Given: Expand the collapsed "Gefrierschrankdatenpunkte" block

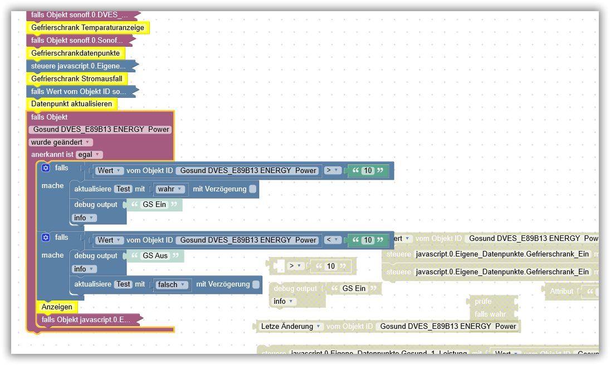Looking at the screenshot, I should pos(76,53).
